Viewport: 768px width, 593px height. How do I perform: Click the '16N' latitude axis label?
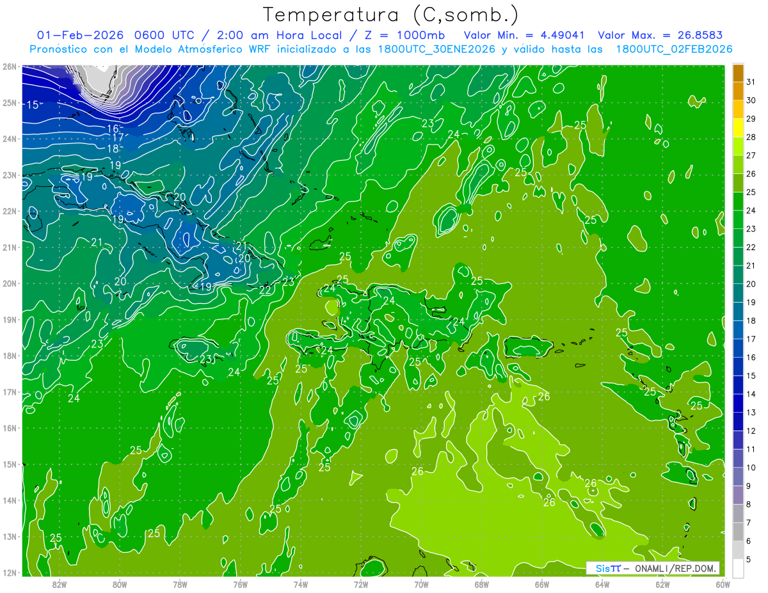coord(9,428)
